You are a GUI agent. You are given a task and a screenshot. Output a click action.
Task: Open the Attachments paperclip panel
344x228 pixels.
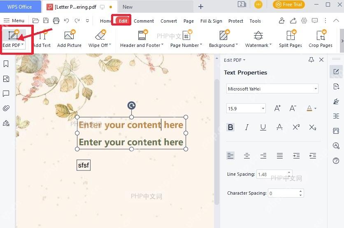tap(6, 108)
